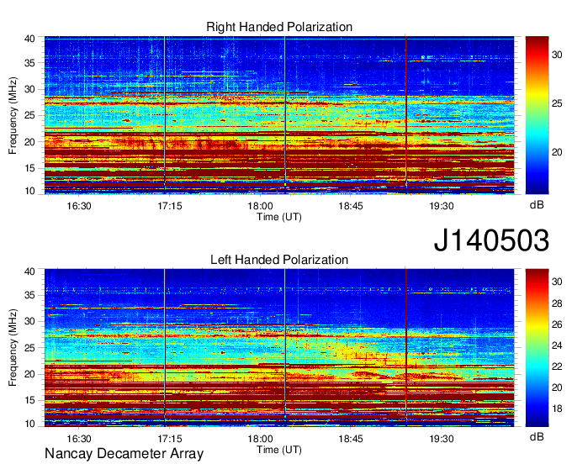Click the 22 value on Left Handed color bar
This screenshot has width=572, height=464.
[x=557, y=366]
